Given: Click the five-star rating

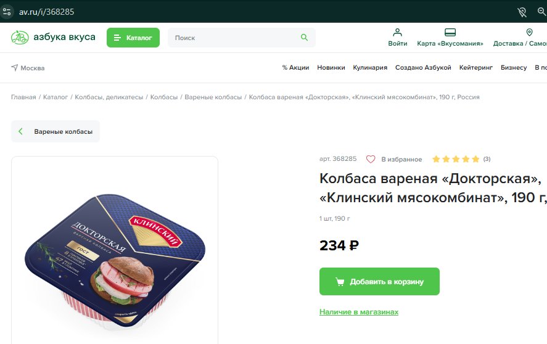Looking at the screenshot, I should click(x=456, y=159).
